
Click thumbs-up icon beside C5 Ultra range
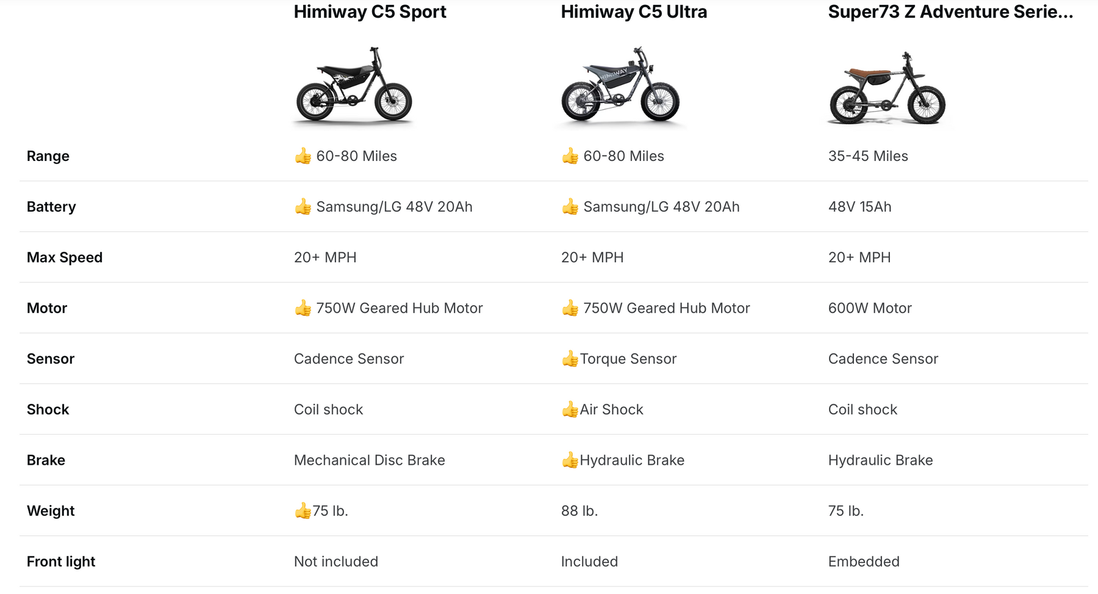[570, 156]
